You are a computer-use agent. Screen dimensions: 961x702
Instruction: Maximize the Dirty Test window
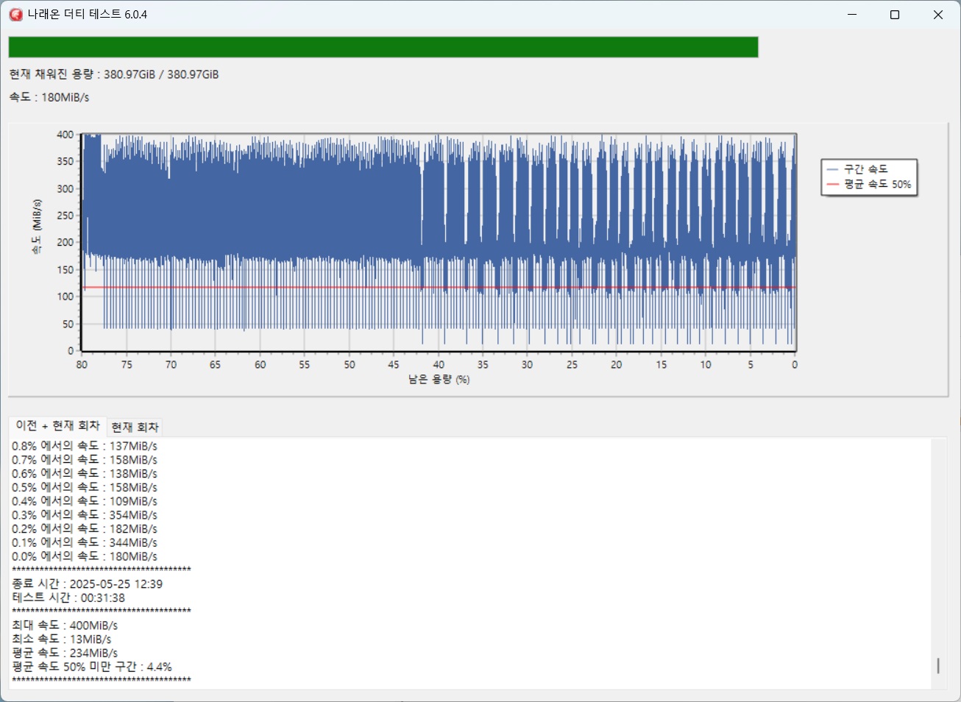pyautogui.click(x=895, y=15)
